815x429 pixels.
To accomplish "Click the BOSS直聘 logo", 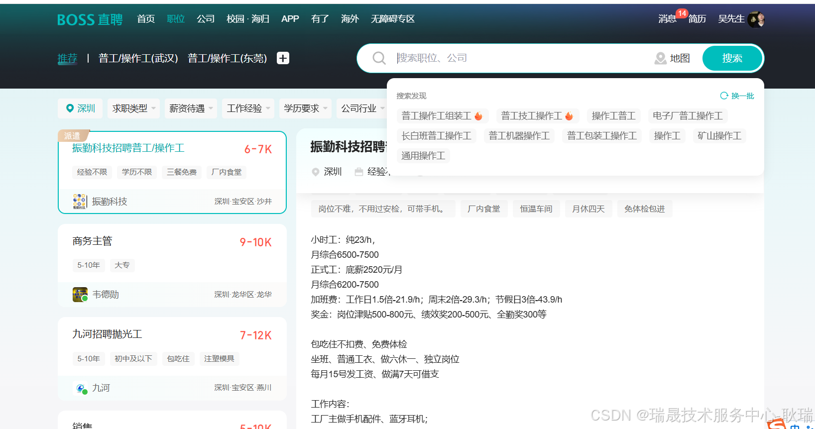I will pyautogui.click(x=90, y=19).
